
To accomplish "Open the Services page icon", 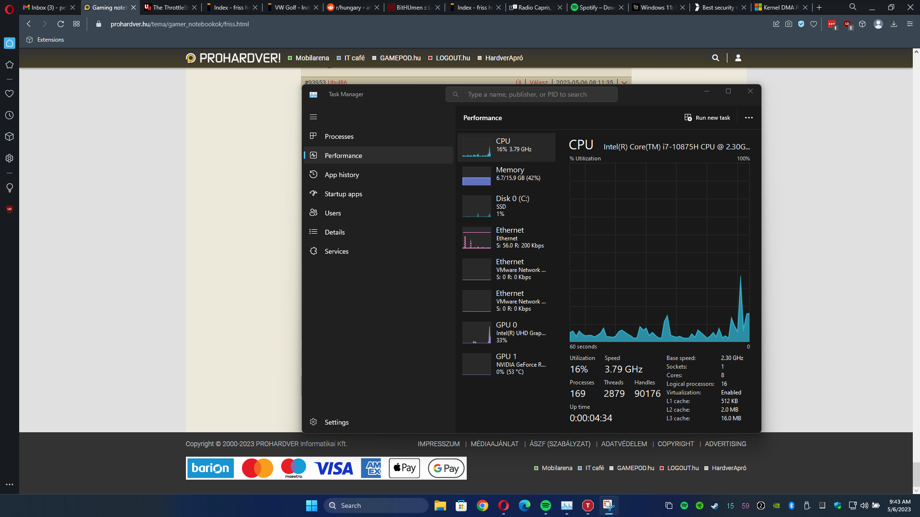I will tap(313, 251).
